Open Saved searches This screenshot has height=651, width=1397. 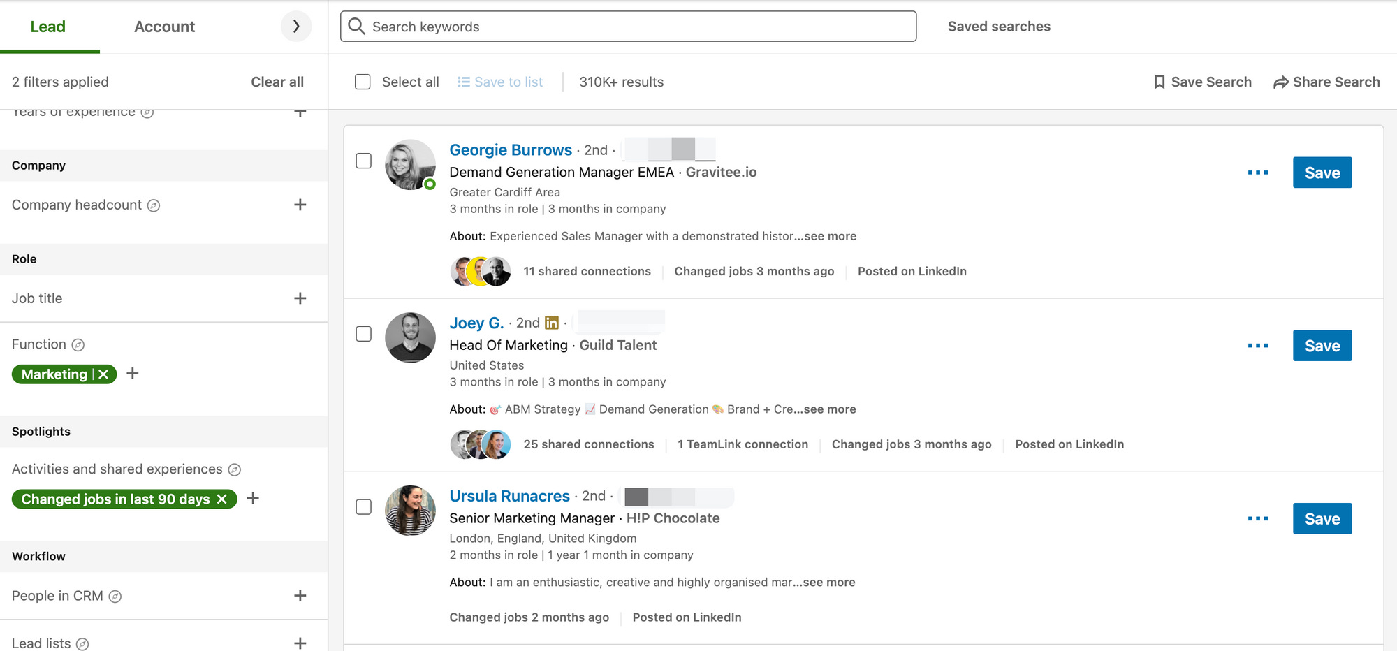999,27
